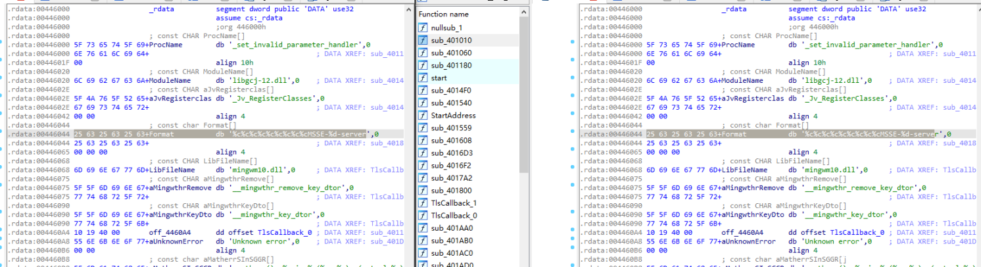This screenshot has height=267, width=981.
Task: Click the function list vertical scrollbar thumb
Action: point(524,92)
